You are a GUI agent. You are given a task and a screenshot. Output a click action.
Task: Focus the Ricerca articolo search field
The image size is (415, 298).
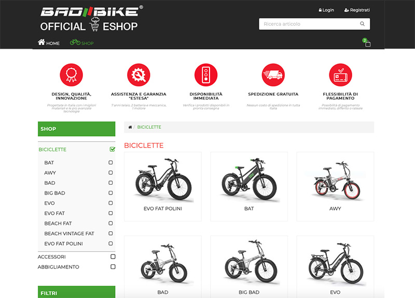(x=309, y=24)
